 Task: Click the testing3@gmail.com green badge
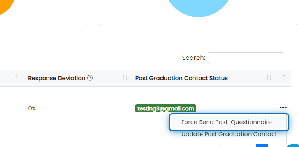pyautogui.click(x=166, y=108)
